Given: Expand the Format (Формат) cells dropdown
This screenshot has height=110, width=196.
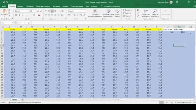Looking at the screenshot, I should coord(132,16).
